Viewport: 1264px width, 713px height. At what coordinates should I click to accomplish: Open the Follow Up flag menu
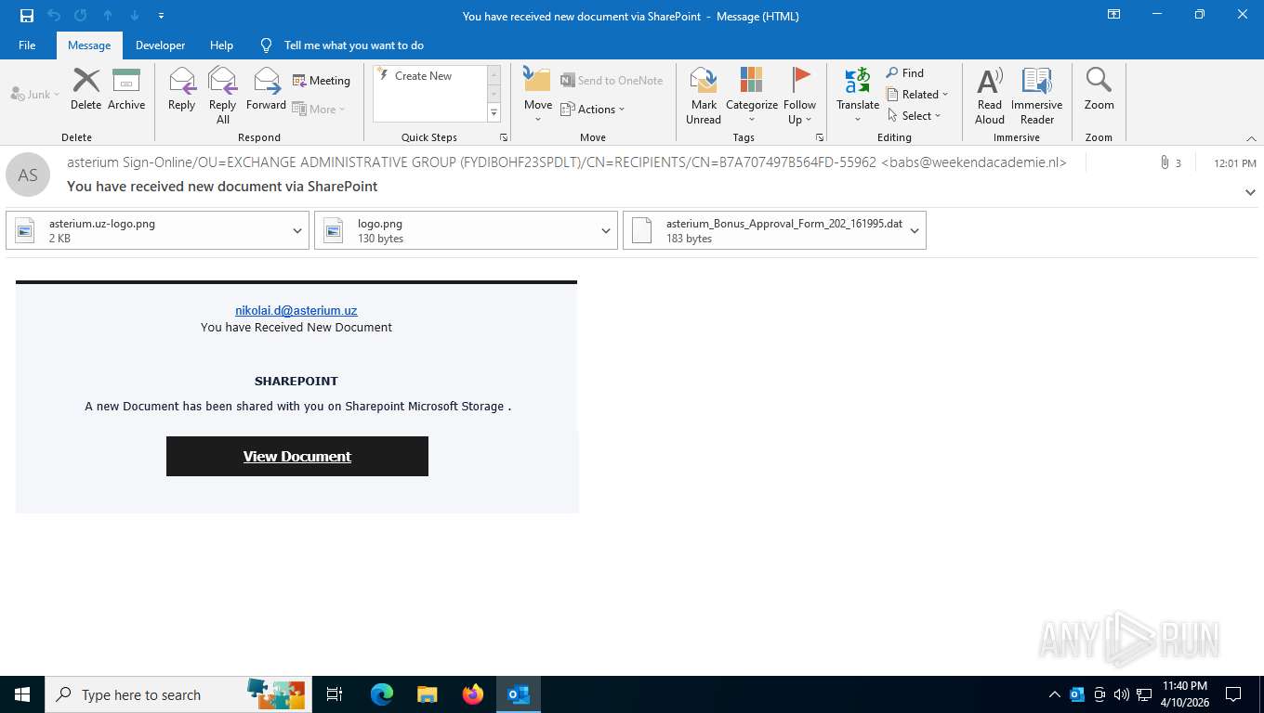[799, 96]
